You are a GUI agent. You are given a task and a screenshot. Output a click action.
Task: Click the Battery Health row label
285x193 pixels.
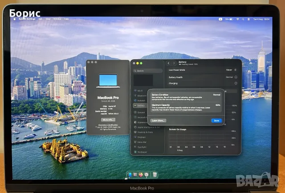[x=175, y=77]
